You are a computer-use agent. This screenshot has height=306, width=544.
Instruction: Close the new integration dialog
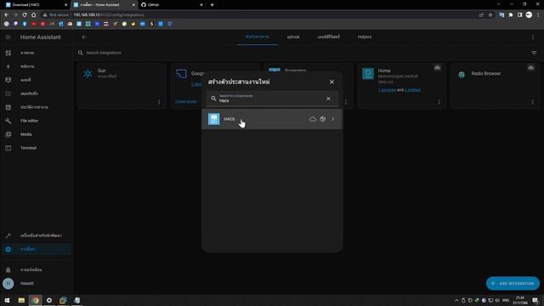(x=331, y=82)
